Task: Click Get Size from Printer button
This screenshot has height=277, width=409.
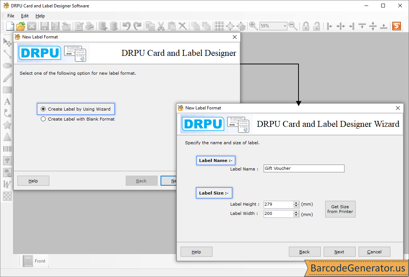Action: (340, 209)
